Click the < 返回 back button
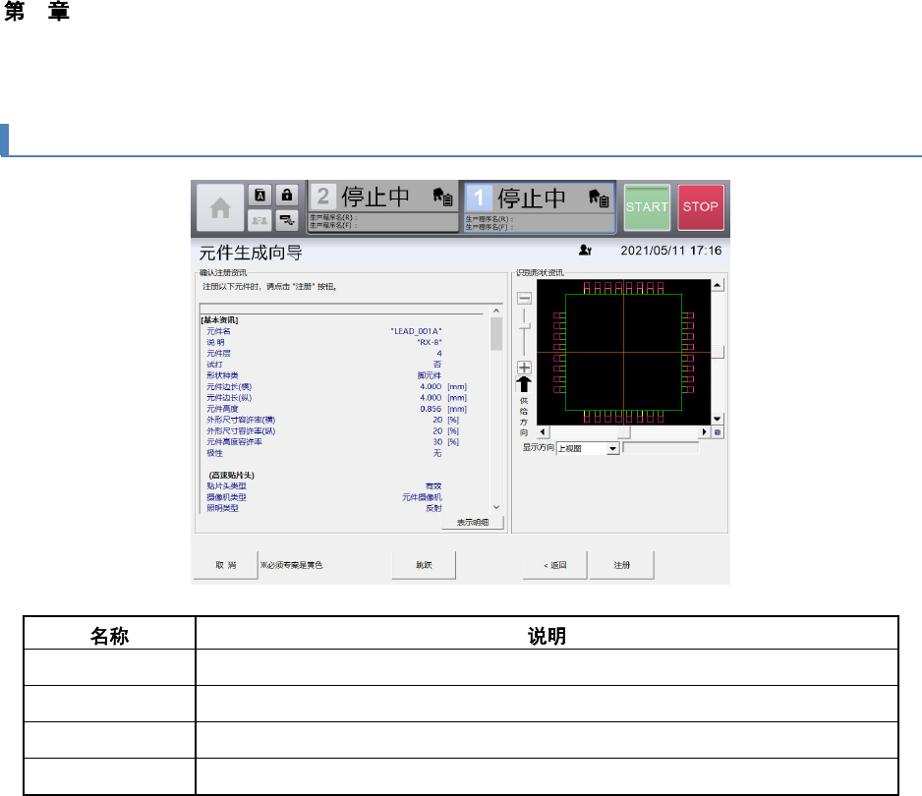 [554, 565]
